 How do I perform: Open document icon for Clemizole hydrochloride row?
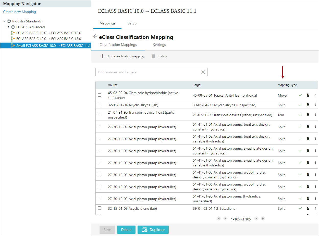[308, 95]
